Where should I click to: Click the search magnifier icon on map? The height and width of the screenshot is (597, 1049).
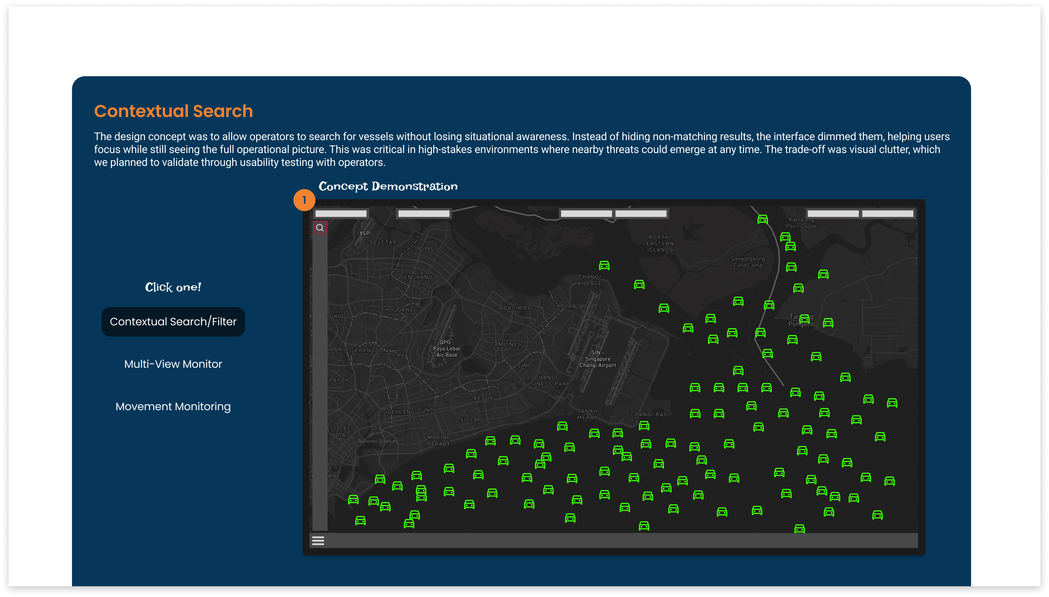320,228
